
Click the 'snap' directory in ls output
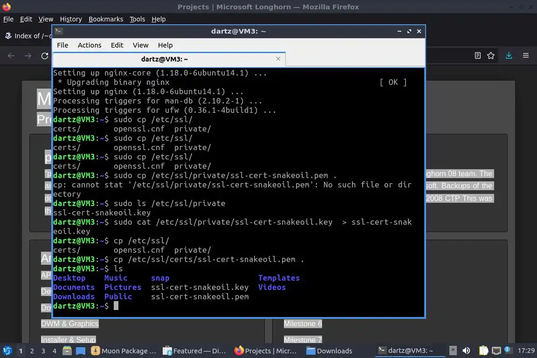[160, 278]
